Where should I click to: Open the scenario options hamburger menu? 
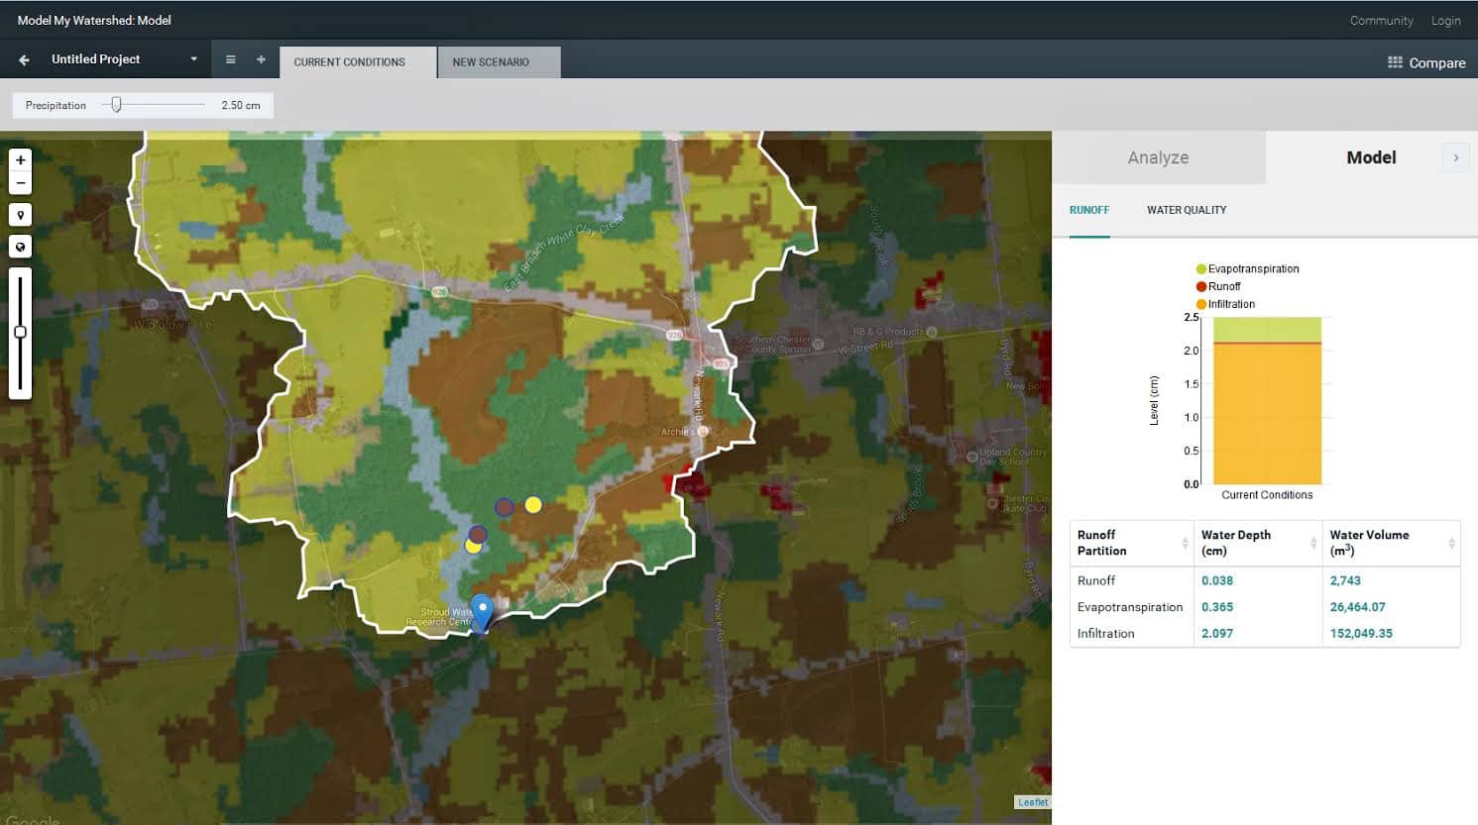(230, 58)
